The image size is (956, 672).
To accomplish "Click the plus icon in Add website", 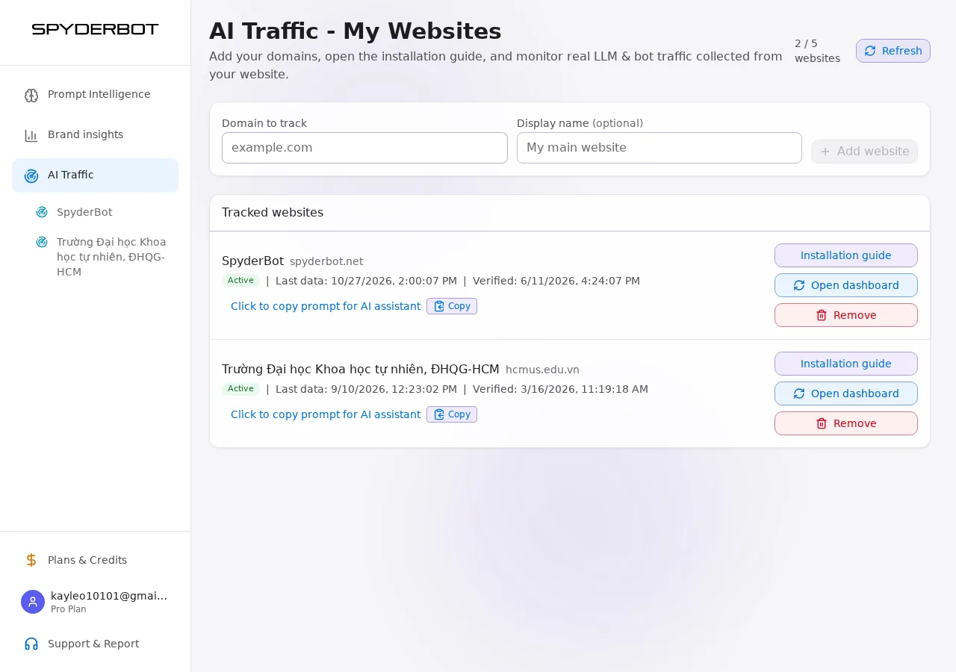I will point(825,152).
